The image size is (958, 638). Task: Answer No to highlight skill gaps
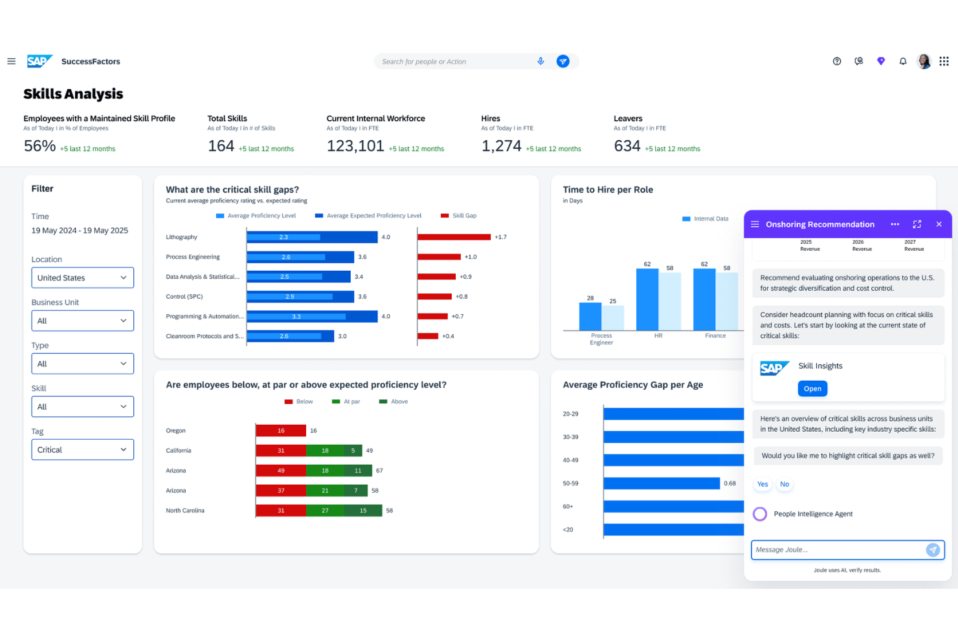tap(785, 484)
